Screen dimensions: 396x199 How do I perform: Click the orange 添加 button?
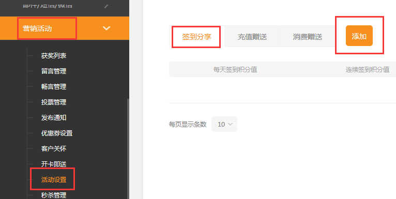(359, 36)
